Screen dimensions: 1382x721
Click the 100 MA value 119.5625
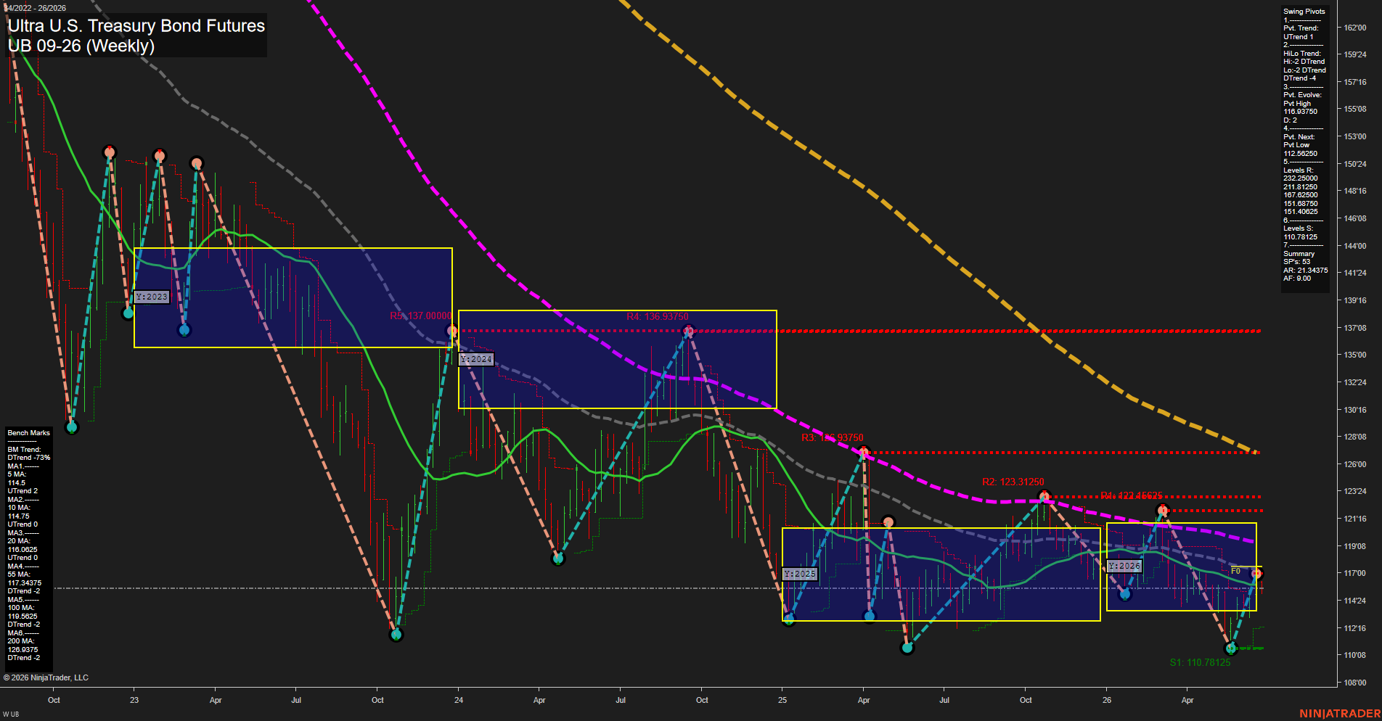coord(23,617)
